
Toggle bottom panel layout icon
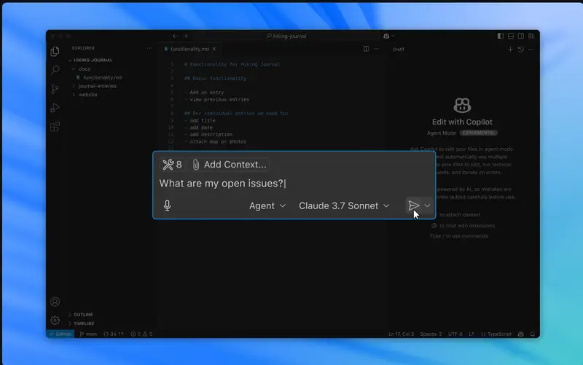click(x=511, y=36)
